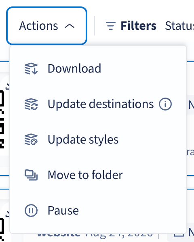Click the Filters funnel icon
Viewport: 194px width, 242px height.
111,26
